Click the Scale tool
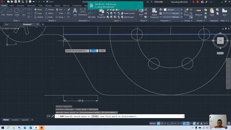 pos(49,17)
